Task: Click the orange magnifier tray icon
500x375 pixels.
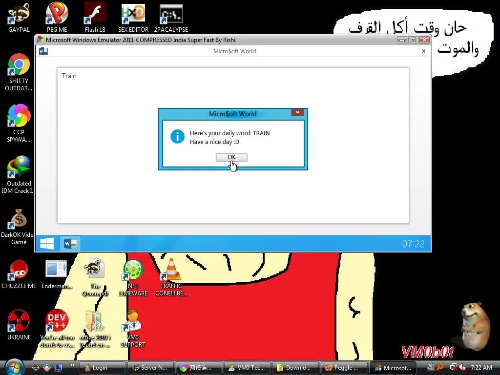Action: pos(440,367)
